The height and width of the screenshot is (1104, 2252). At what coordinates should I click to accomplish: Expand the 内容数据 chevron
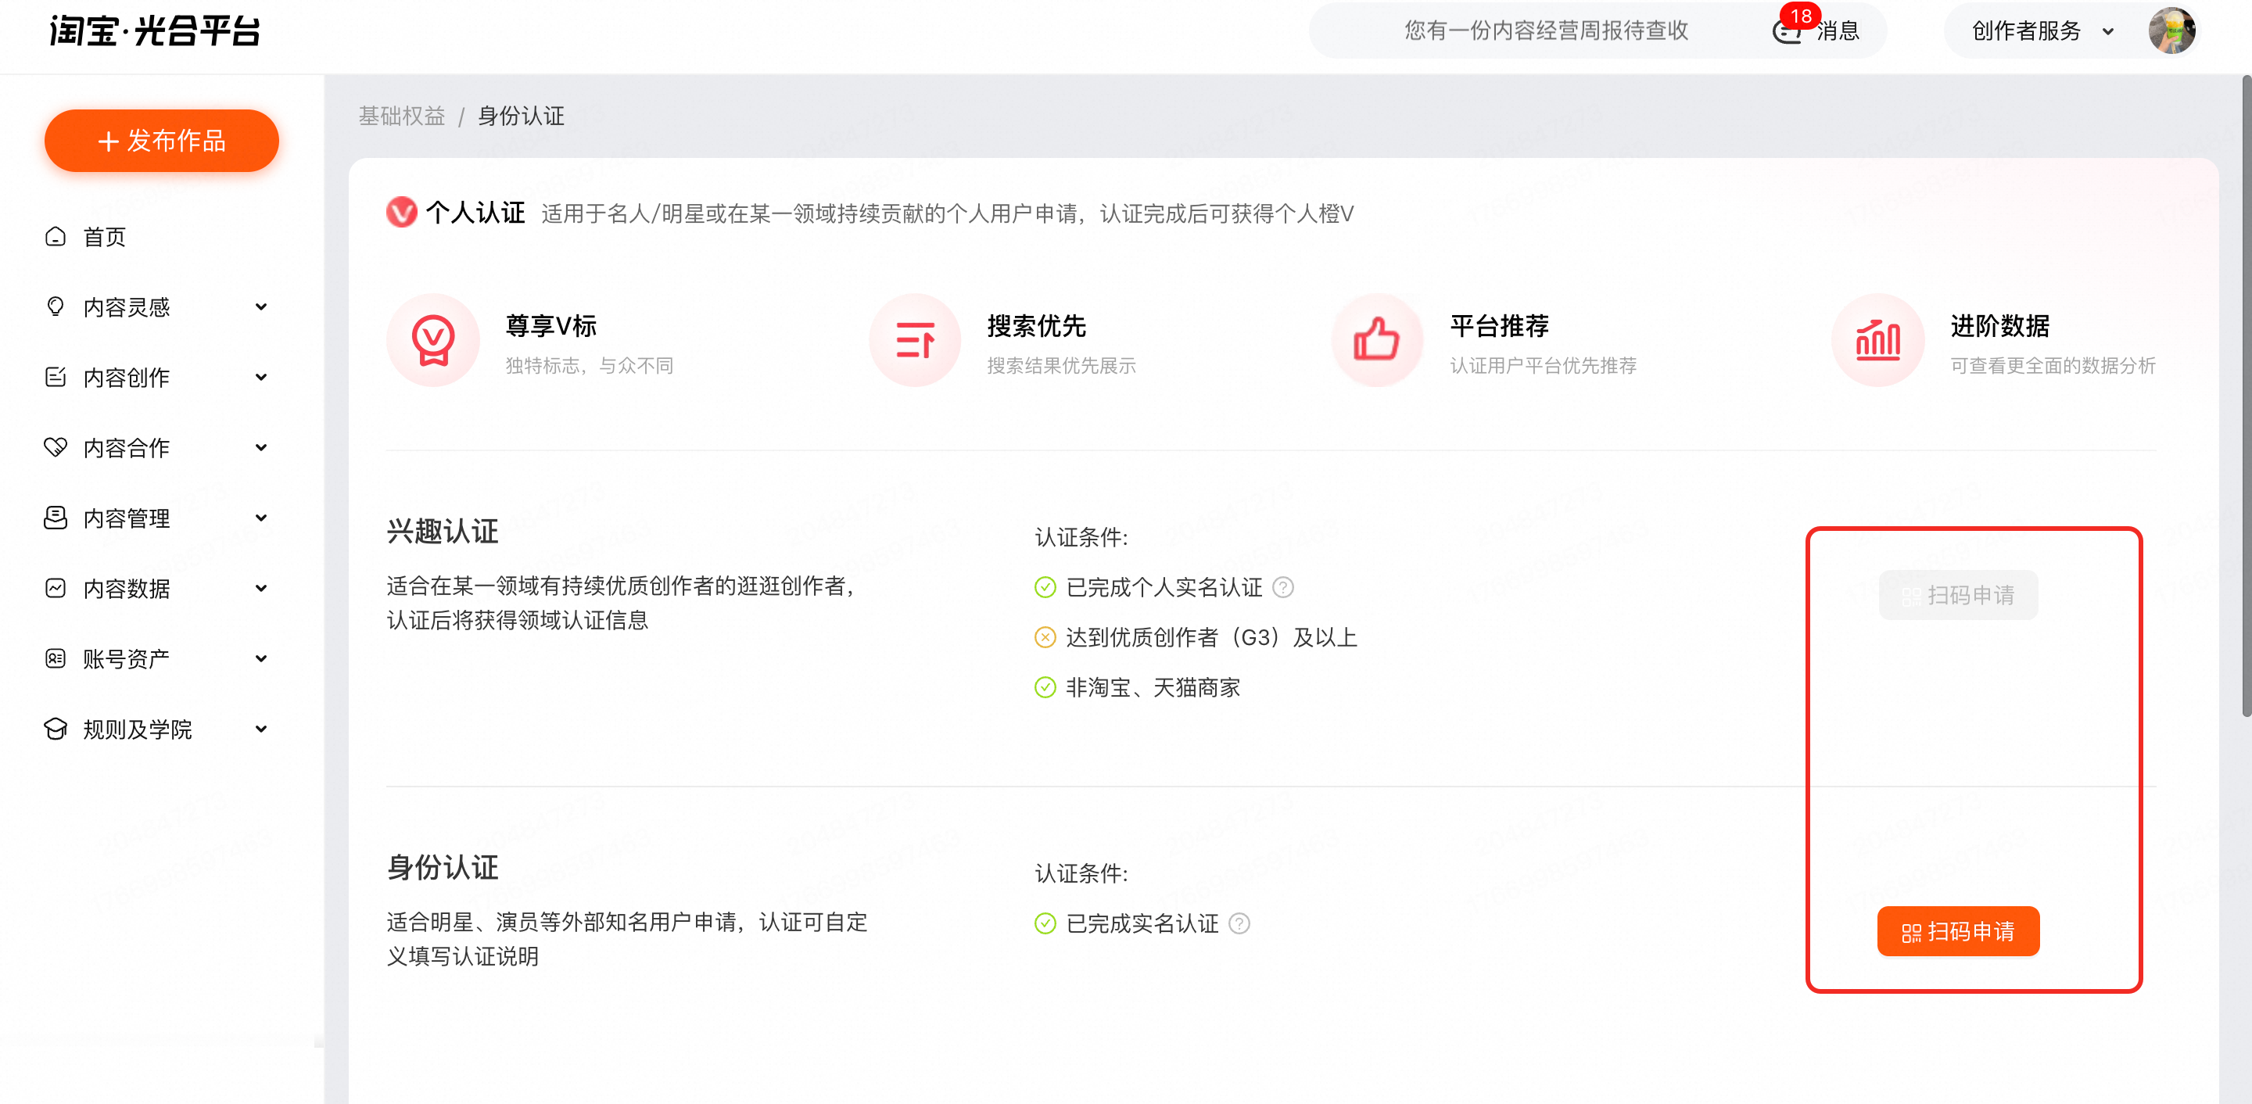click(260, 588)
